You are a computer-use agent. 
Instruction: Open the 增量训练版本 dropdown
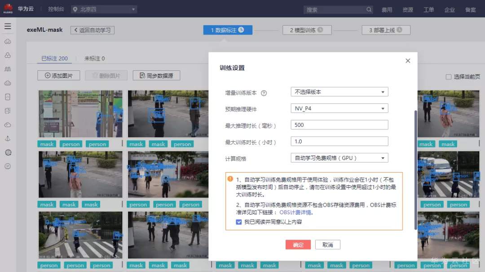339,92
